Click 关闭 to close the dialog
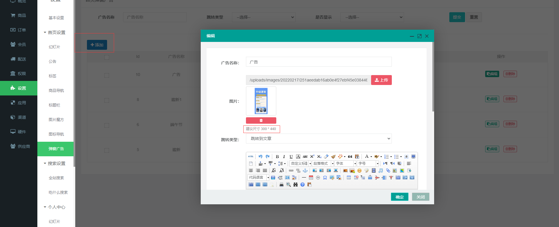 (421, 197)
